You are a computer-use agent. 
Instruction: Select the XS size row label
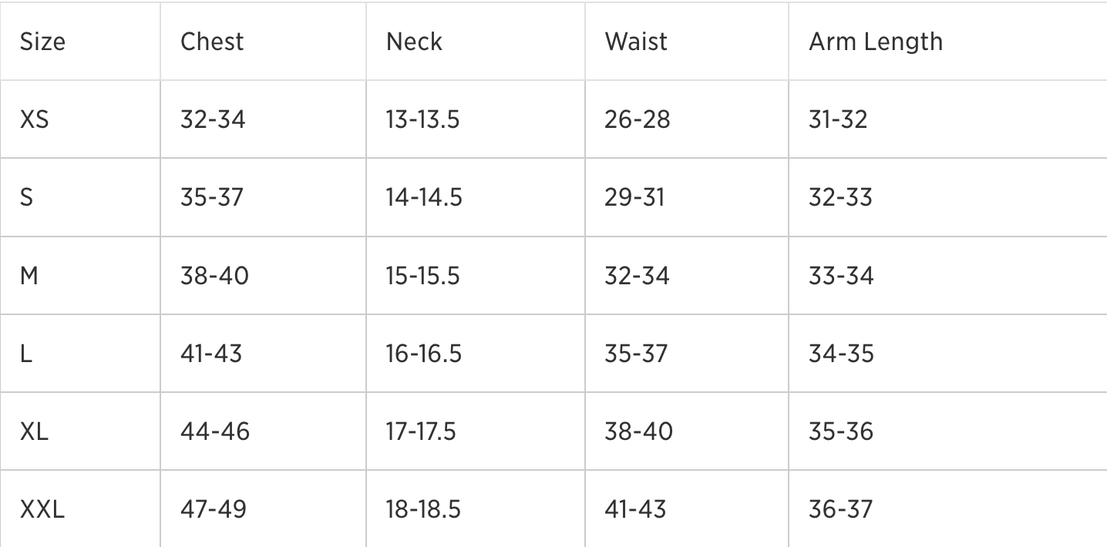[34, 119]
